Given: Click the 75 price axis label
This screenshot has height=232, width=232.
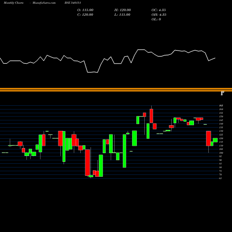Looking at the screenshot, I should tap(220, 171).
